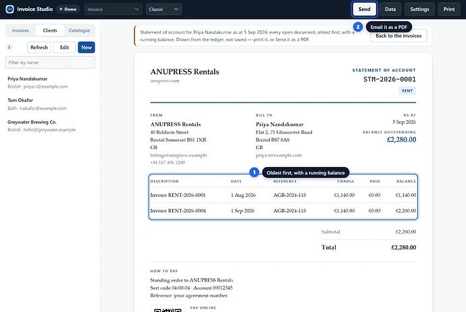Screen dimensions: 466x312
Task: Click the Invoice RENT-2026-0004 row
Action: (283, 211)
